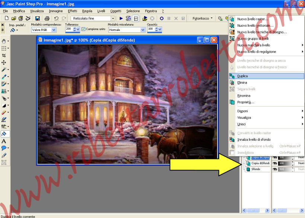Click the Elimina delete-layer icon
305x218 pixels.
click(232, 82)
